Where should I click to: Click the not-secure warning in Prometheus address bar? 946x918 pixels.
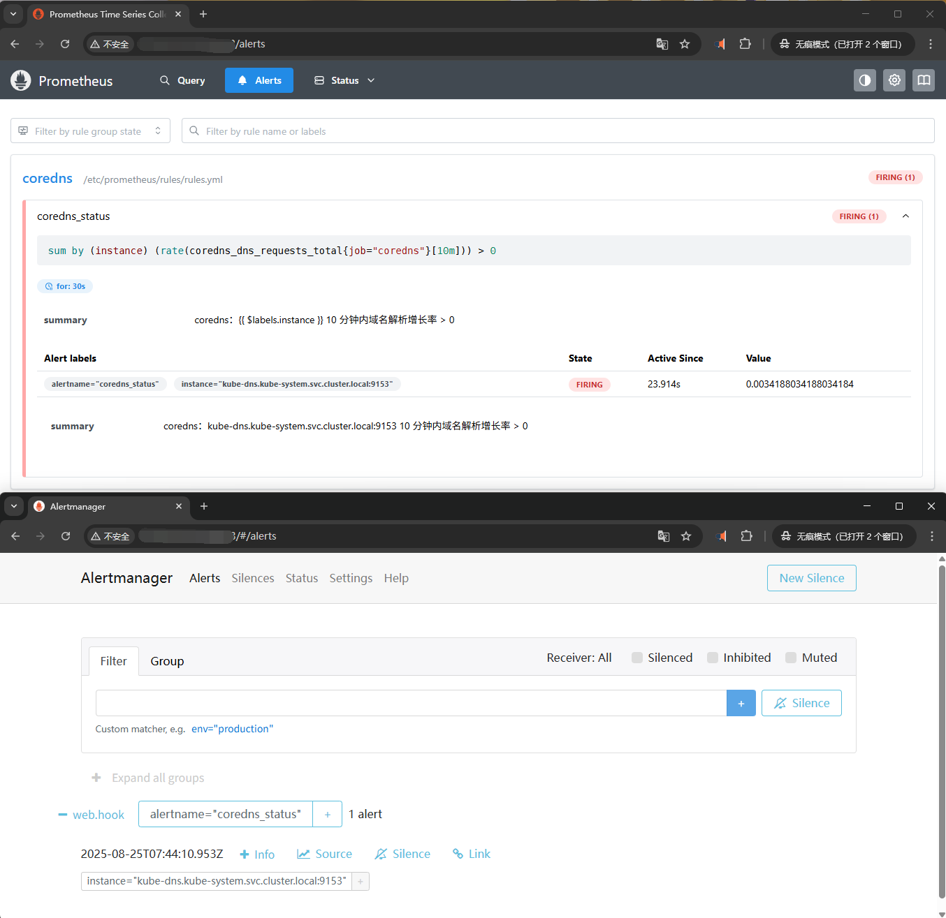(110, 44)
